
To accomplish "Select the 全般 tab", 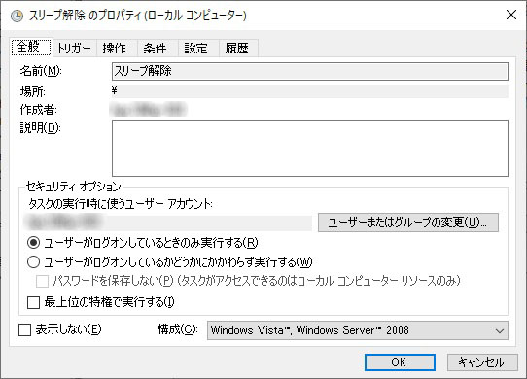I will coord(30,47).
